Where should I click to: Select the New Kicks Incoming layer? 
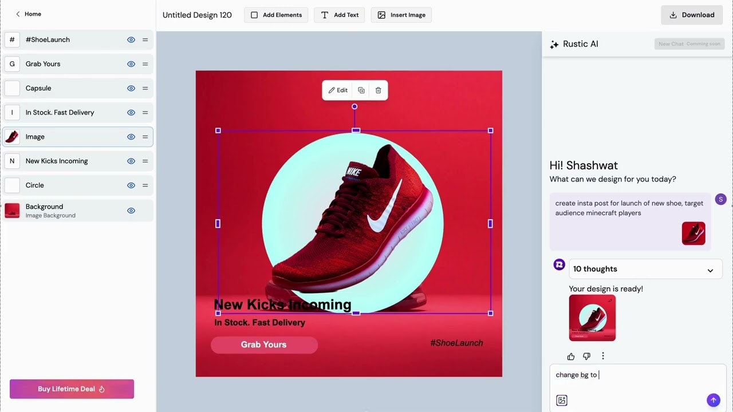(x=78, y=161)
